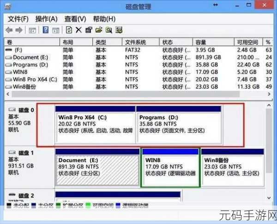Image resolution: width=277 pixels, height=224 pixels.
Task: Click the drive icon of Document (E:) row
Action: point(8,57)
